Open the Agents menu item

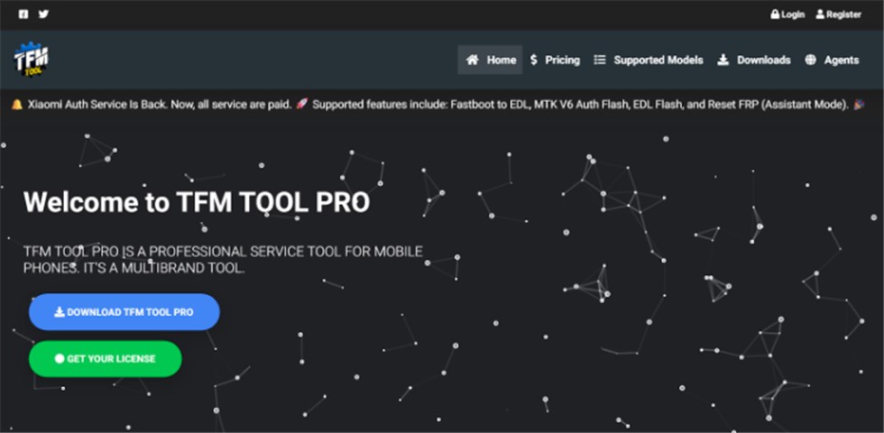(832, 60)
